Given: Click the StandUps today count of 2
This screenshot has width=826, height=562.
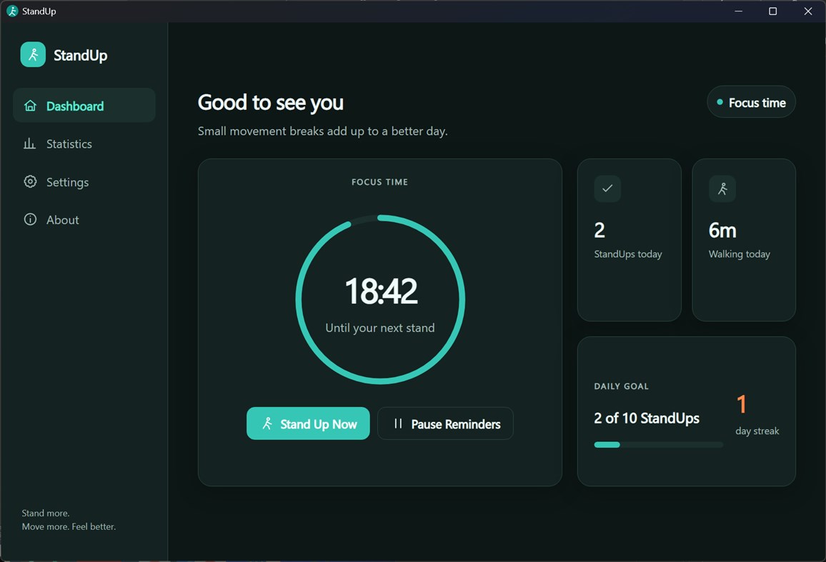Looking at the screenshot, I should pos(599,231).
